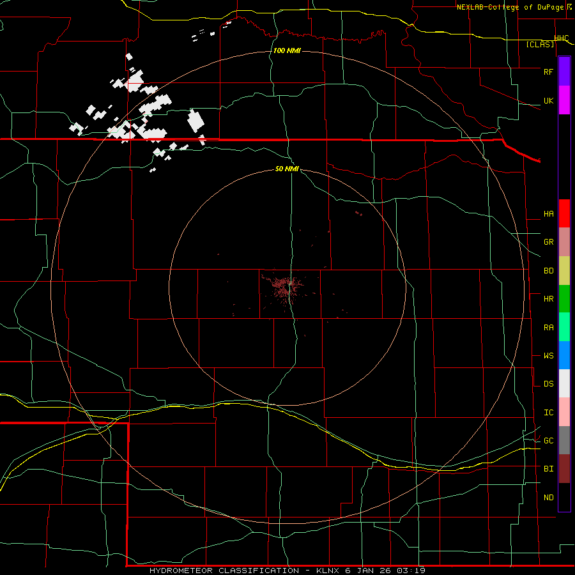This screenshot has width=575, height=575.
Task: Click the DS legend label text
Action: tap(548, 383)
